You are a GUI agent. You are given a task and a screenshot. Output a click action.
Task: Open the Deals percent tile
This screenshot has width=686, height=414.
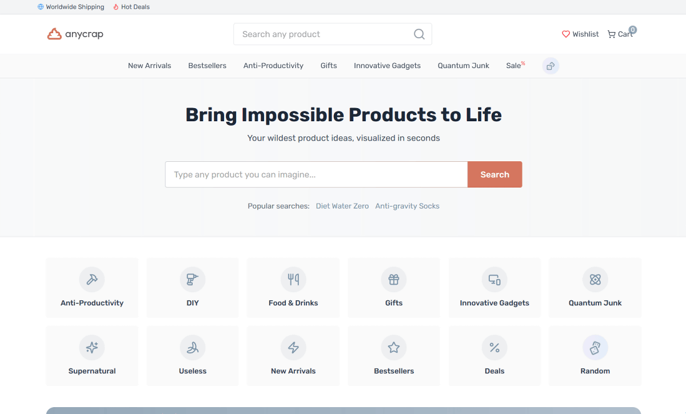494,356
